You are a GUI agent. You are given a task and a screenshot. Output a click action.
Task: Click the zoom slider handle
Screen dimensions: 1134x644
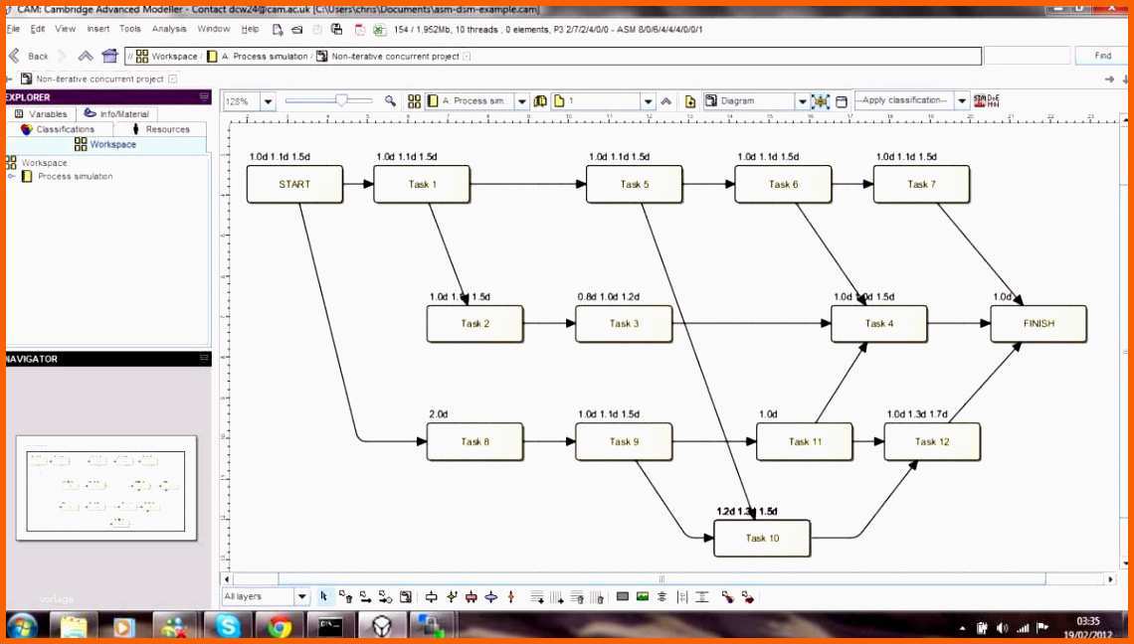(341, 100)
